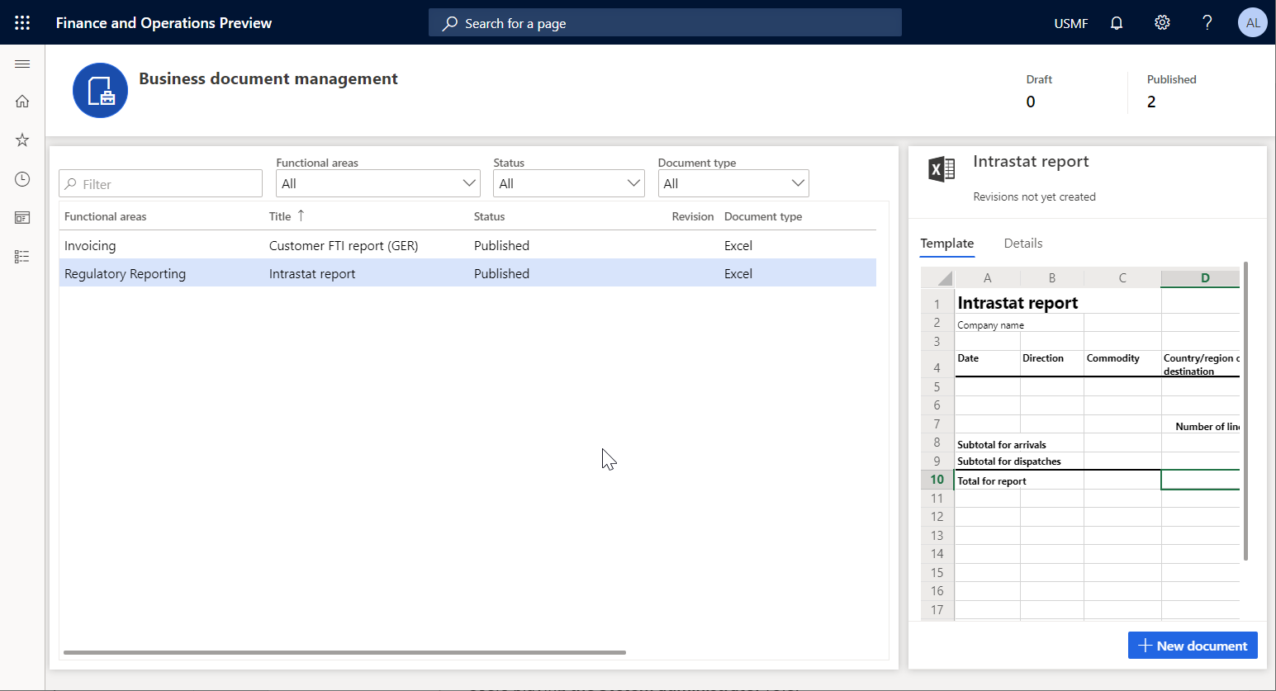Expand the navigation pane hamburger icon
Screen dimensions: 1276x691
click(22, 64)
